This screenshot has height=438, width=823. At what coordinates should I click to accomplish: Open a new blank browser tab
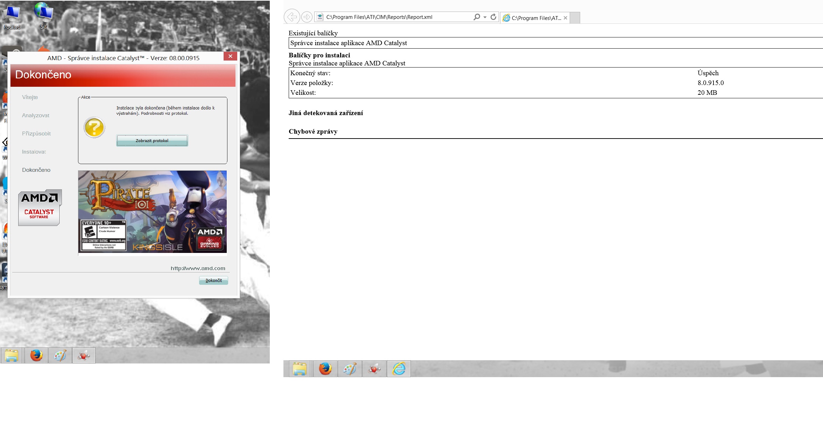[x=575, y=18]
